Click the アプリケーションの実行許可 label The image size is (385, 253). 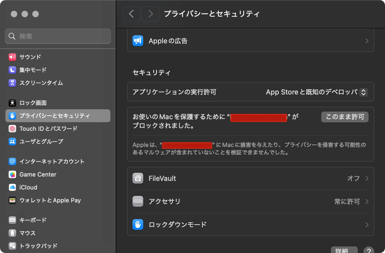click(x=174, y=92)
